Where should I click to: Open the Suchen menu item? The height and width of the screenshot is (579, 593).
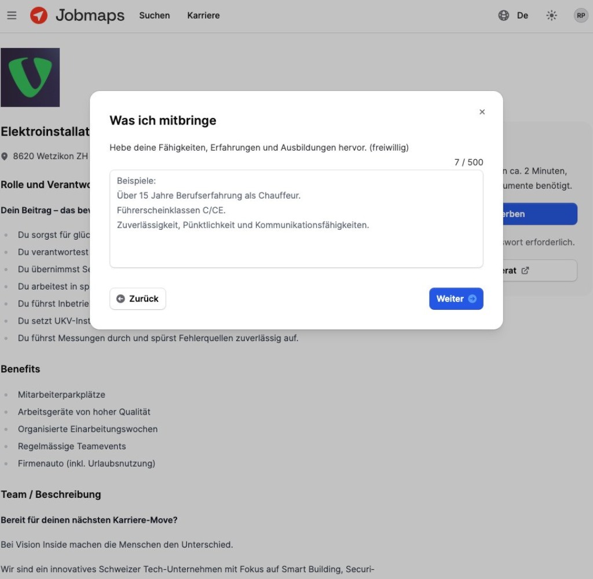(x=155, y=16)
